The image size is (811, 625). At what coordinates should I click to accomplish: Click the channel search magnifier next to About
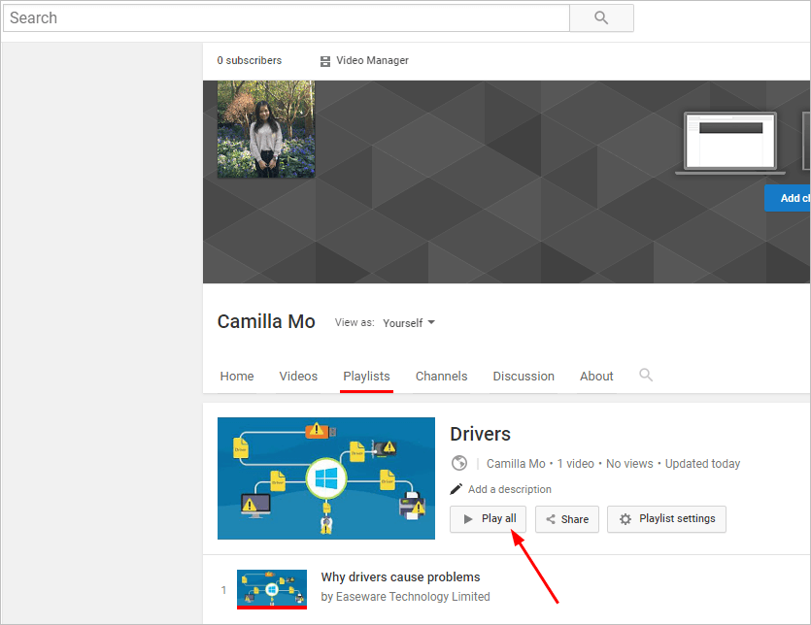(x=645, y=376)
